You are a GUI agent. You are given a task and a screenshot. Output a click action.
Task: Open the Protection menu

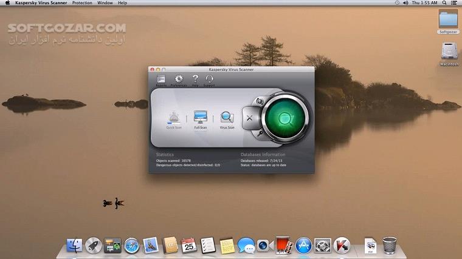tap(82, 2)
